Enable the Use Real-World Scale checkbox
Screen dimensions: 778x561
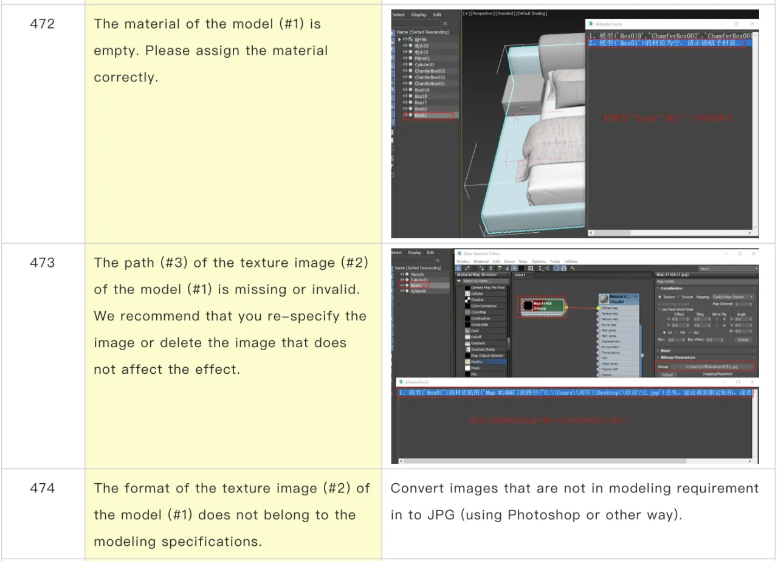point(661,309)
